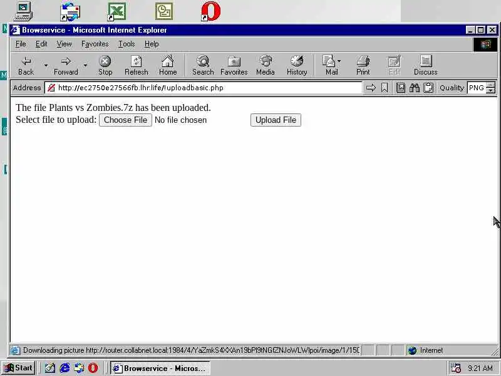This screenshot has height=376, width=501.
Task: Open the Quality PNG dropdown
Action: (481, 88)
